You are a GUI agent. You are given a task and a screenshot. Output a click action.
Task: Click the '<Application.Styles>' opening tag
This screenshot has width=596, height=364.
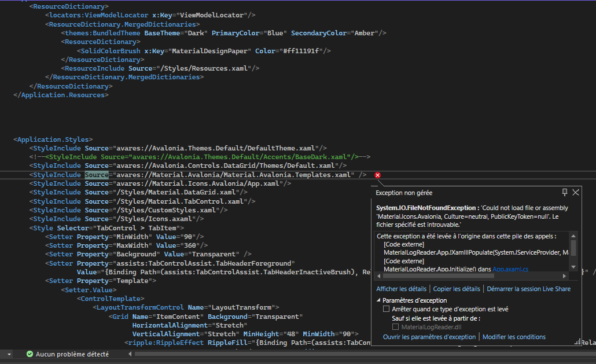(x=53, y=139)
